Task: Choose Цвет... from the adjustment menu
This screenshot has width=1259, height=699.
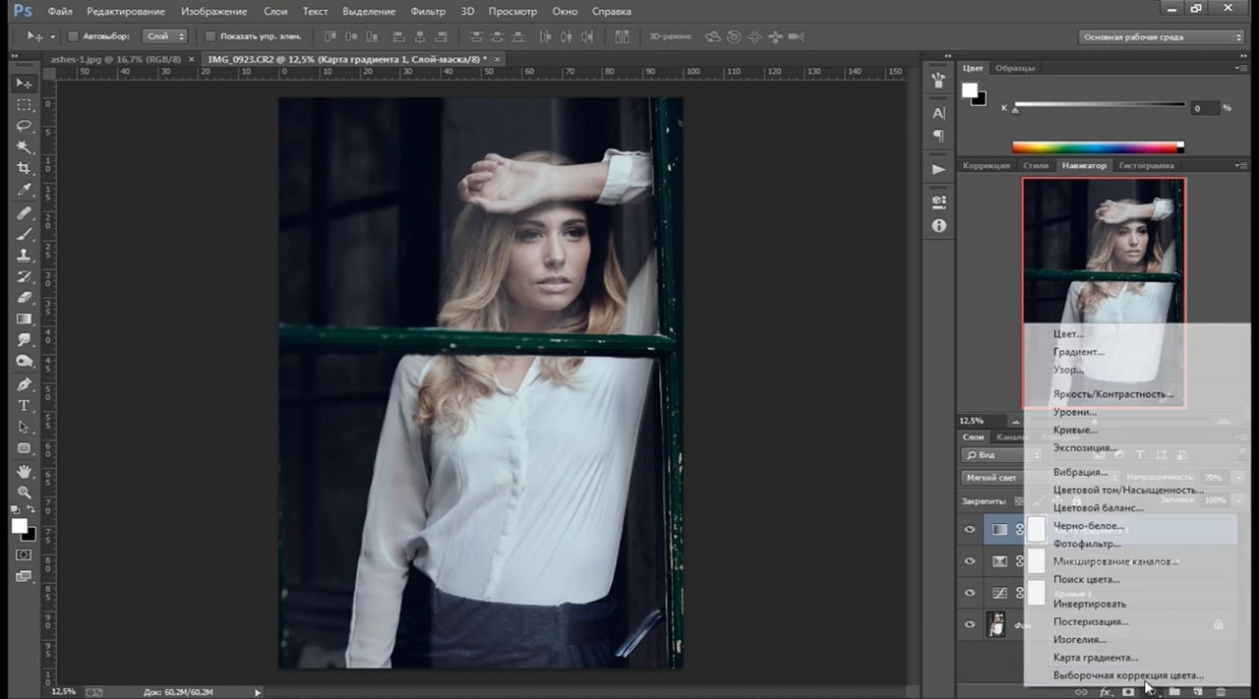Action: pos(1068,334)
